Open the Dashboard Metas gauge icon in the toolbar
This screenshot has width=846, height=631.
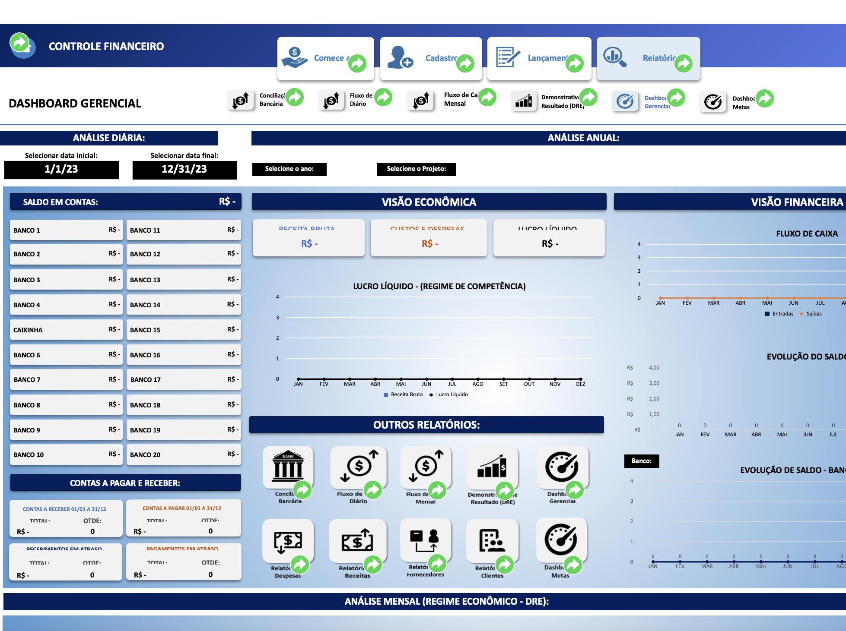coord(713,102)
